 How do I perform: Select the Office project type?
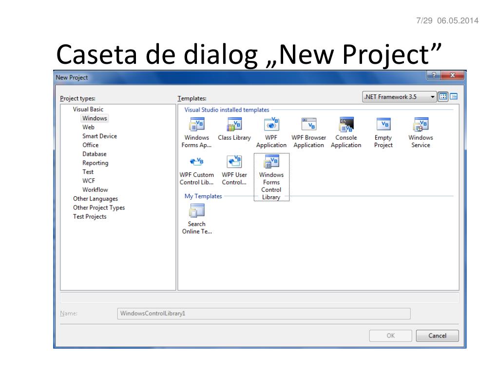click(x=90, y=145)
